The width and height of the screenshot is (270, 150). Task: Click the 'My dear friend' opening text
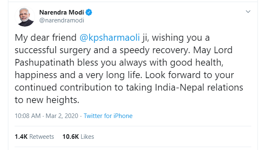click(46, 37)
